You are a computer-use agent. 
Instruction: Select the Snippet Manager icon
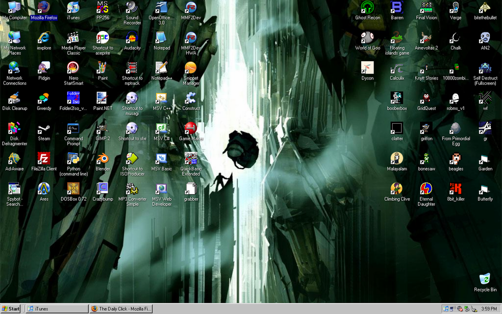[191, 68]
